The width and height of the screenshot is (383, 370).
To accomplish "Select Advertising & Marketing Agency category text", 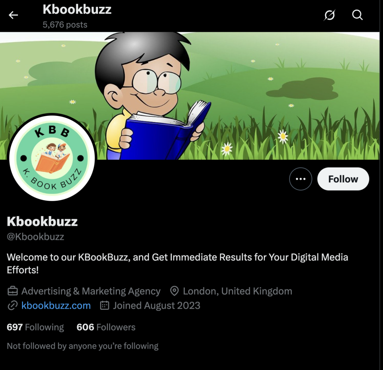I will click(91, 291).
